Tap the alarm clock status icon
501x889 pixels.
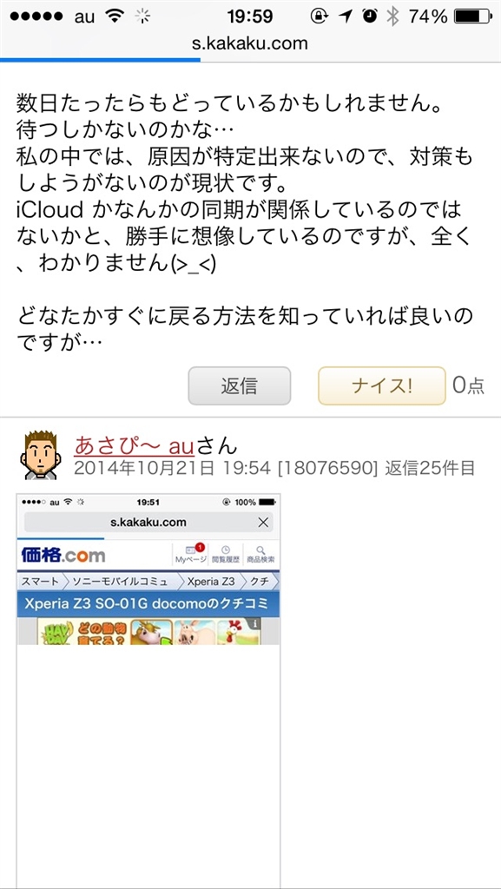[x=370, y=16]
